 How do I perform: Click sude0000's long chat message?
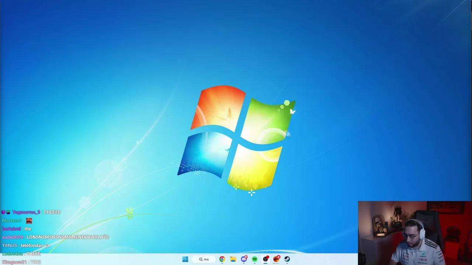(68, 237)
